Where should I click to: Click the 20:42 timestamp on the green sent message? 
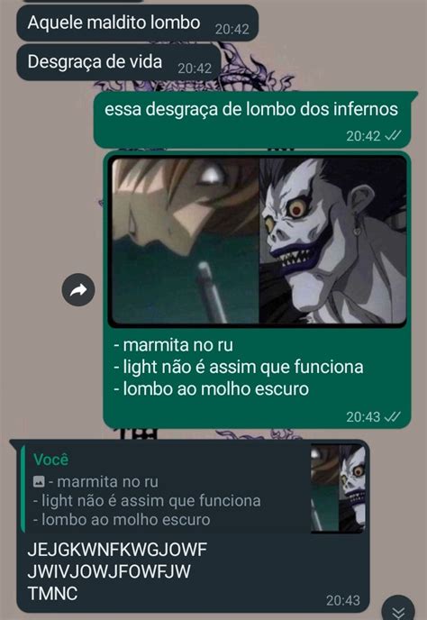363,136
